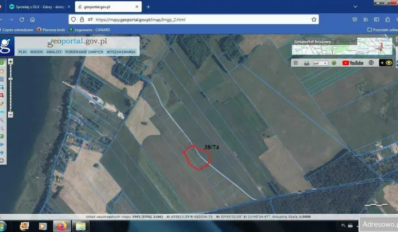Viewport: 398px width, 232px height.
Task: Open the WIDOK menu
Action: pos(36,52)
